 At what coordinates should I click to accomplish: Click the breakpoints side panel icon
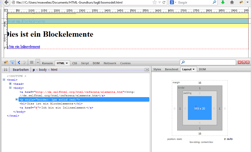pyautogui.click(x=5, y=69)
